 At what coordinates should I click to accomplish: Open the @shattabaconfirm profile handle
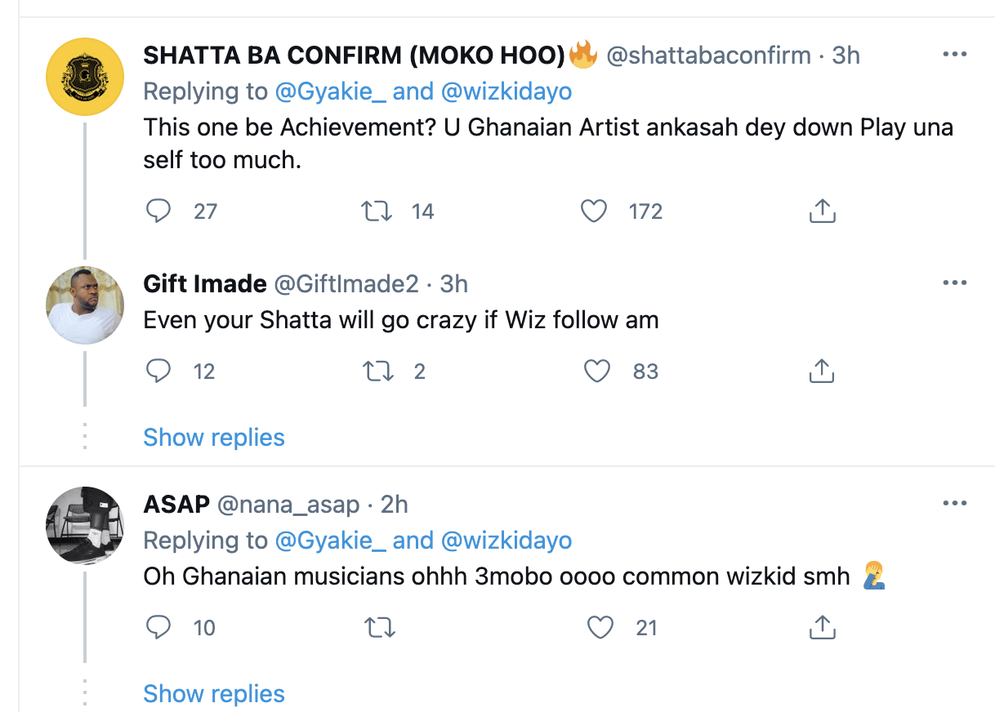point(708,56)
